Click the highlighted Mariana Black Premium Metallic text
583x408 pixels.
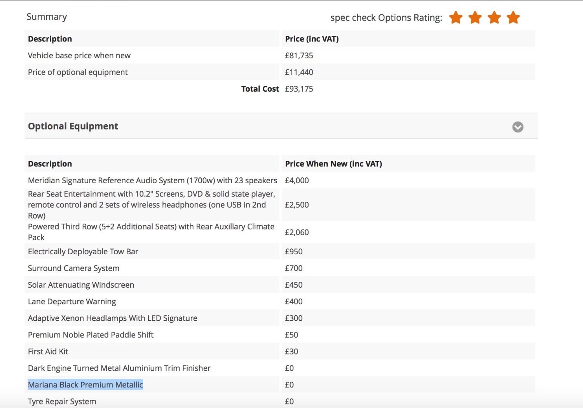click(86, 385)
